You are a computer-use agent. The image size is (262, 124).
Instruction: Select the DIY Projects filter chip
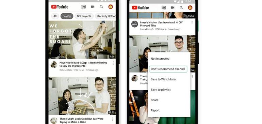coord(84,16)
